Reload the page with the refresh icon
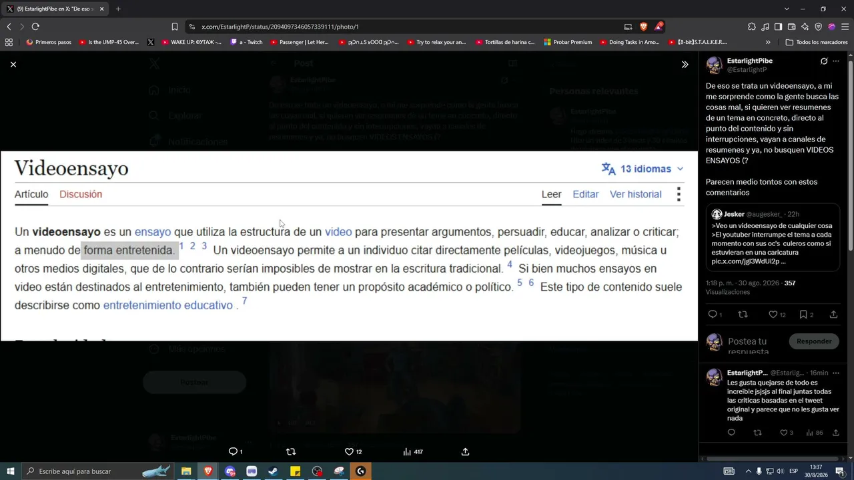854x480 pixels. point(35,27)
